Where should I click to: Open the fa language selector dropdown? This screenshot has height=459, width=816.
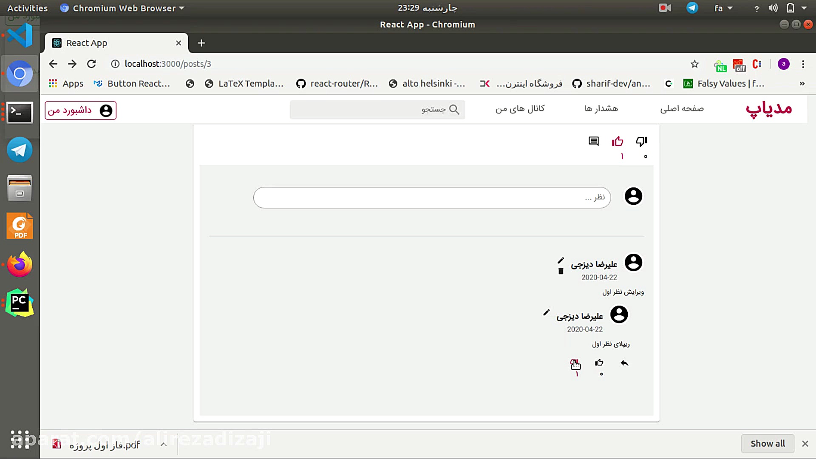(x=723, y=8)
